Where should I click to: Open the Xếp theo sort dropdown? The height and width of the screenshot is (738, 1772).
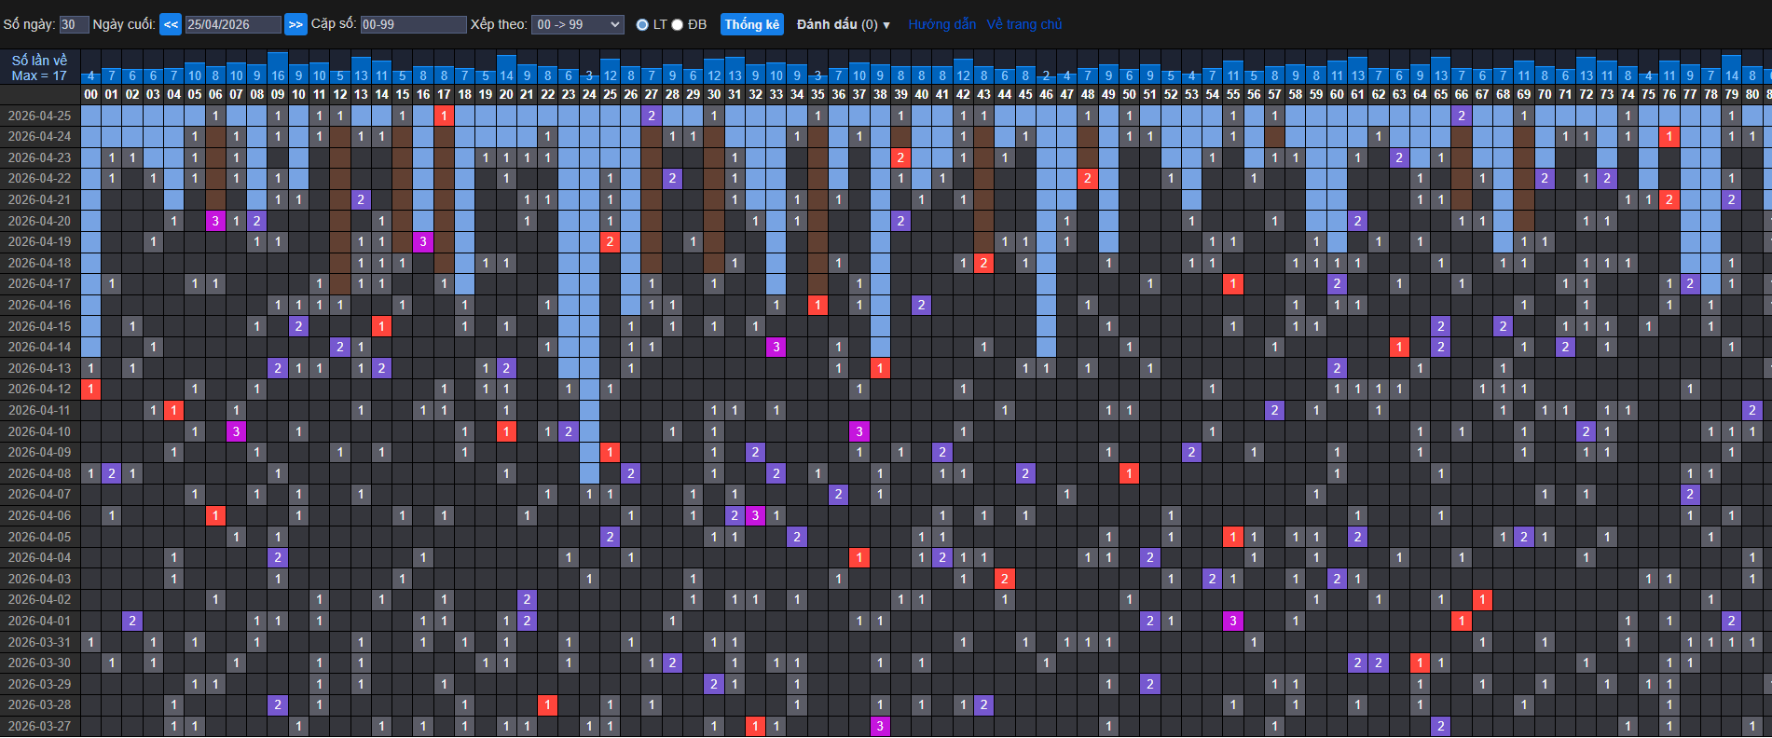(578, 25)
